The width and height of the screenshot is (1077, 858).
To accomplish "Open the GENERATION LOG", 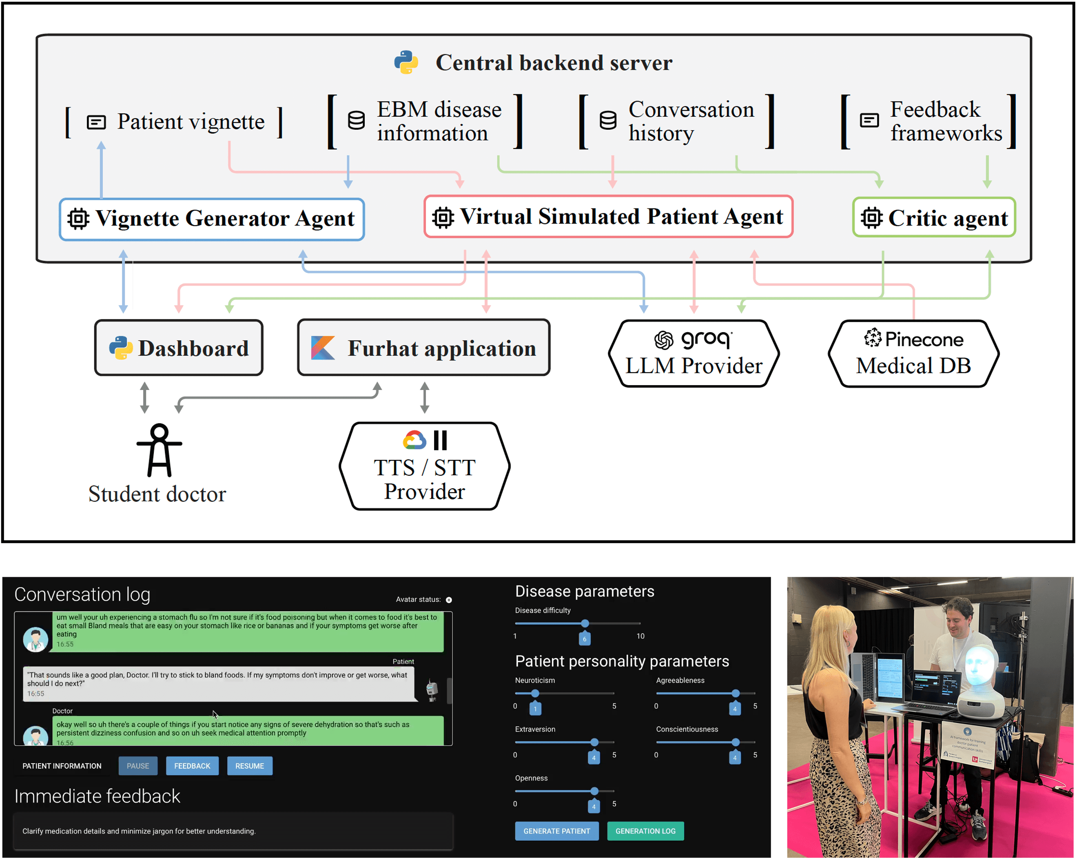I will click(x=645, y=831).
